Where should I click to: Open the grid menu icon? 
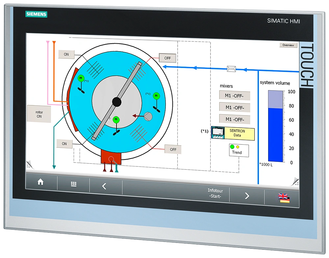pos(74,184)
